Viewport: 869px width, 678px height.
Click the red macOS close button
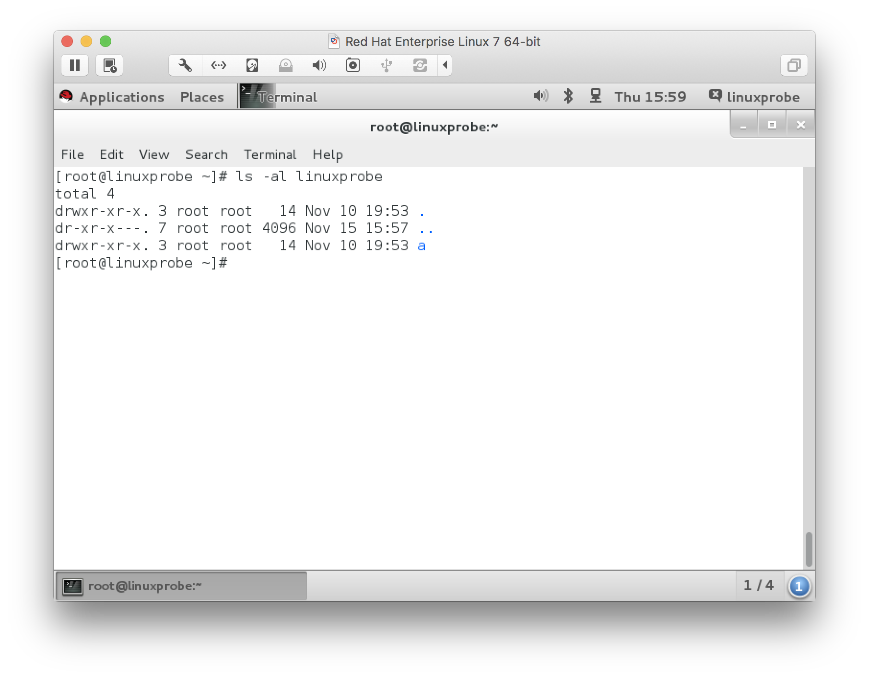(67, 41)
